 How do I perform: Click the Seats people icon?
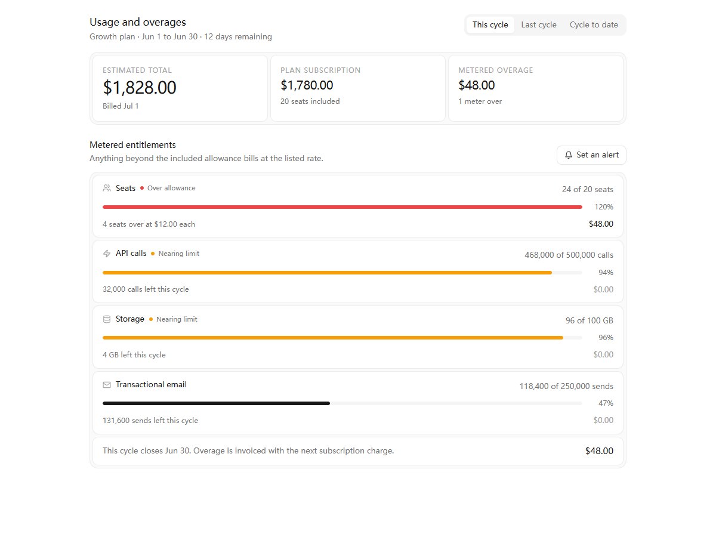[x=107, y=188]
